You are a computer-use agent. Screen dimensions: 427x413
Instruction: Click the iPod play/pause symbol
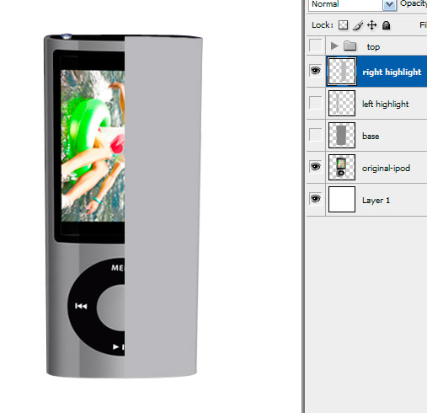[119, 347]
